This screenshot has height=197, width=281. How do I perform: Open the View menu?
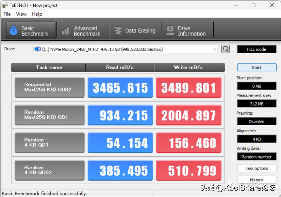[21, 14]
